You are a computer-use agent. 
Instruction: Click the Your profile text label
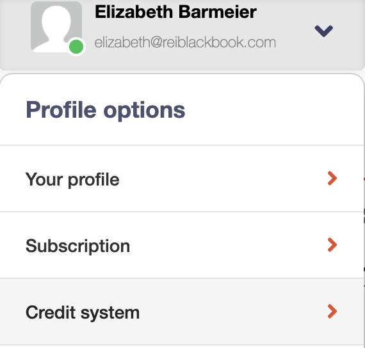tap(72, 180)
